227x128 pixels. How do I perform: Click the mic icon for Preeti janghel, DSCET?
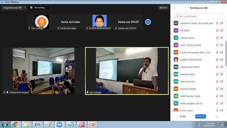coord(217,103)
